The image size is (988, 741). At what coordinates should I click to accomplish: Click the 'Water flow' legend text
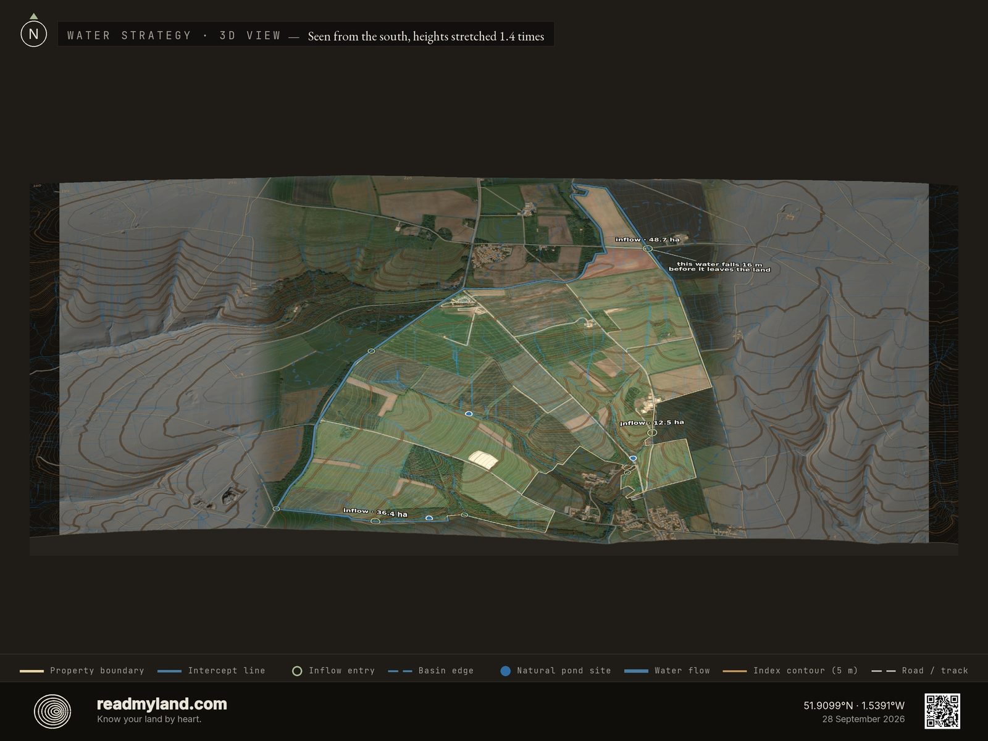[682, 671]
